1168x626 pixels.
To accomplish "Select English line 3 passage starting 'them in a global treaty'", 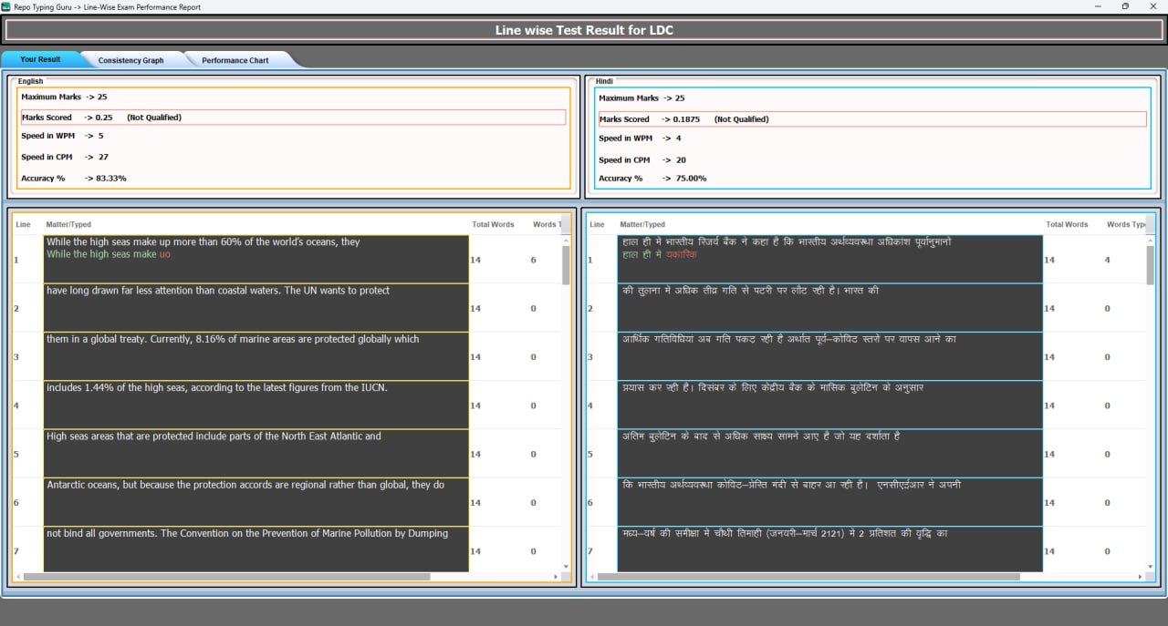I will click(x=256, y=356).
